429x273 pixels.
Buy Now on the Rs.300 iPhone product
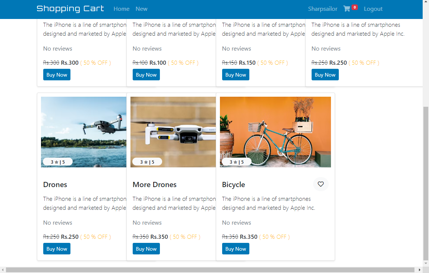point(57,74)
